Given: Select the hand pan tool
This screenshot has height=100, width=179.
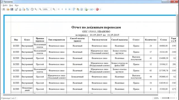Looking at the screenshot, I should [x=32, y=9].
